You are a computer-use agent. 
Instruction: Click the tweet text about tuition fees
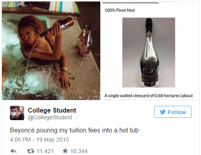[x=74, y=130]
